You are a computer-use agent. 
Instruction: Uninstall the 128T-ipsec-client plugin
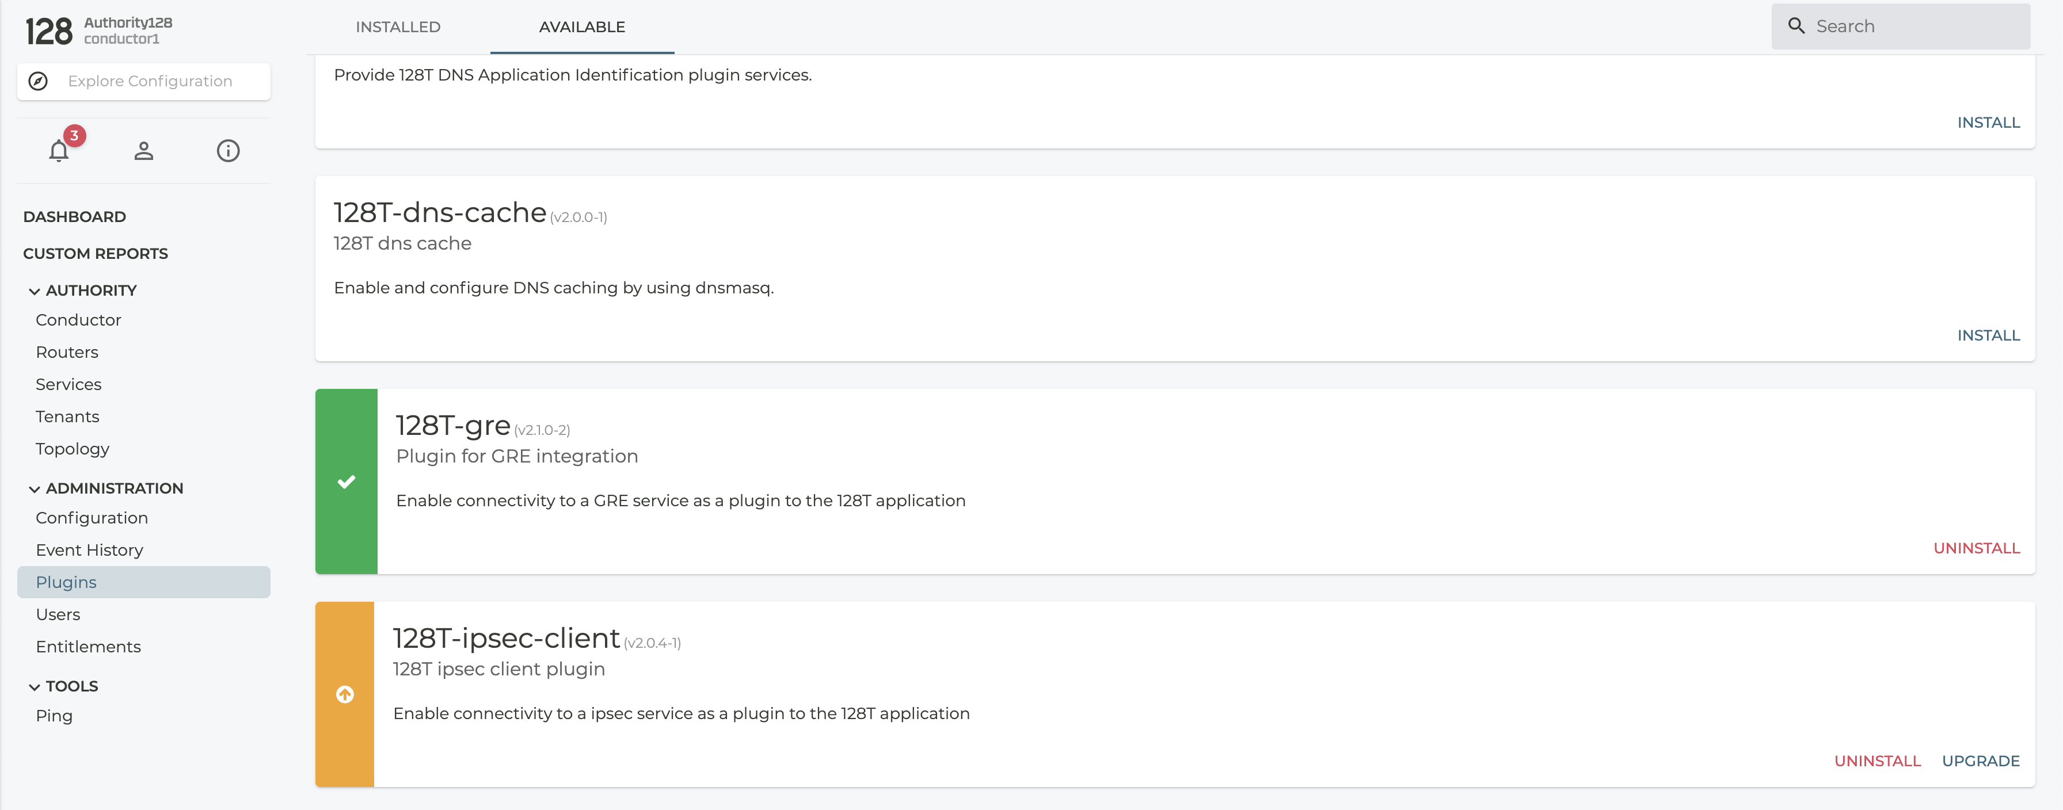tap(1877, 761)
